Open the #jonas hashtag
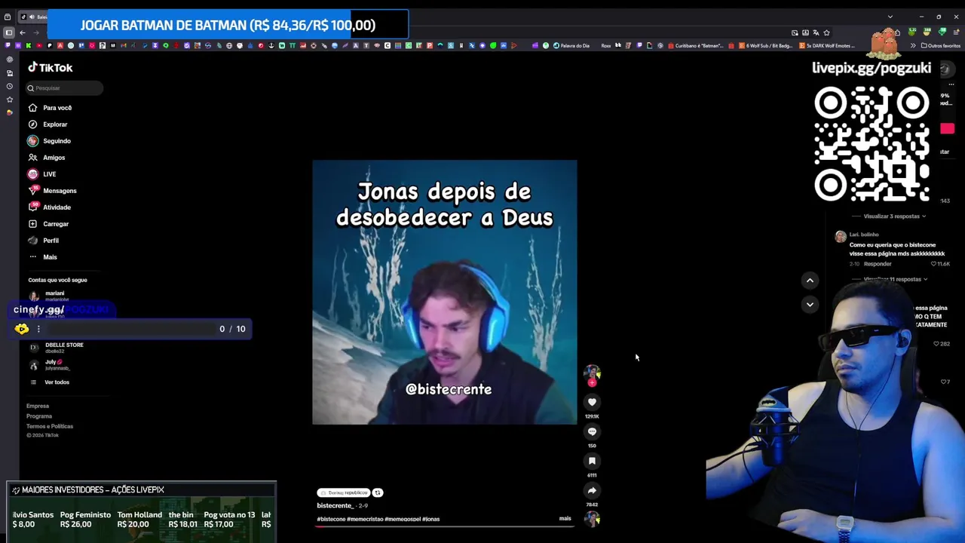This screenshot has width=965, height=543. pyautogui.click(x=430, y=519)
